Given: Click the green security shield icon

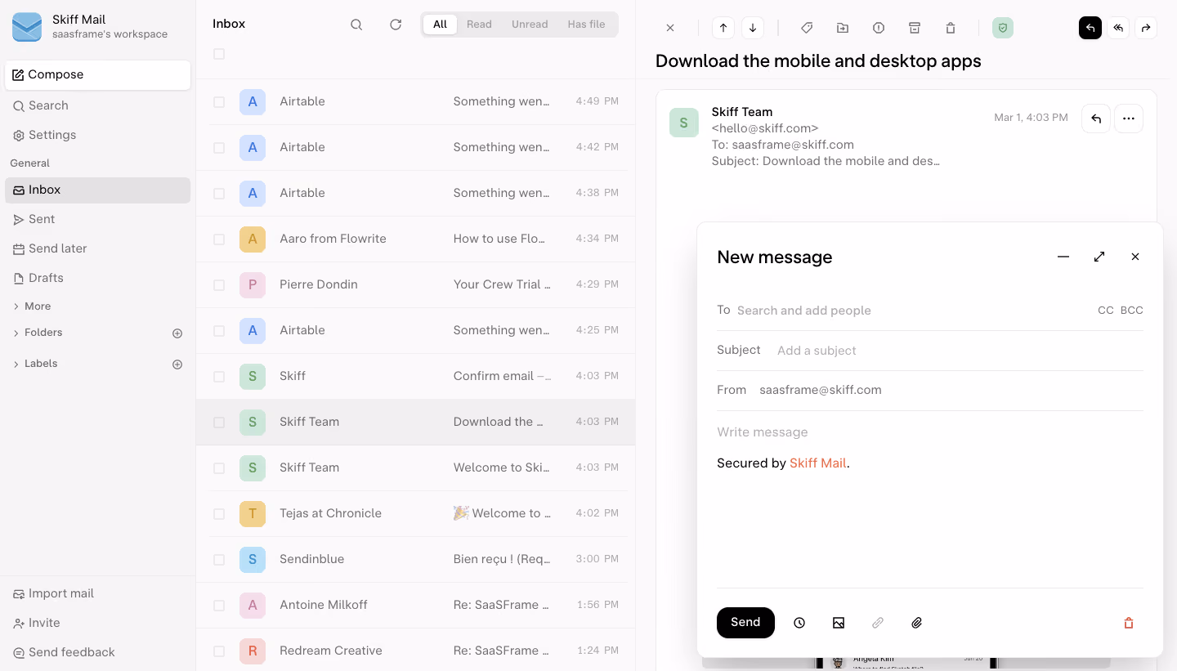Looking at the screenshot, I should [x=1003, y=28].
